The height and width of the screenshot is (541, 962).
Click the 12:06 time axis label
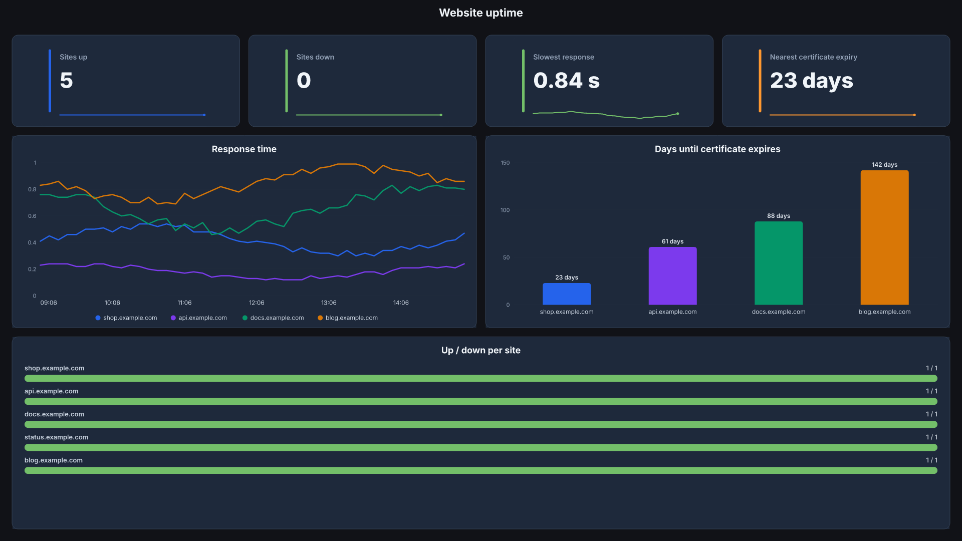[257, 303]
